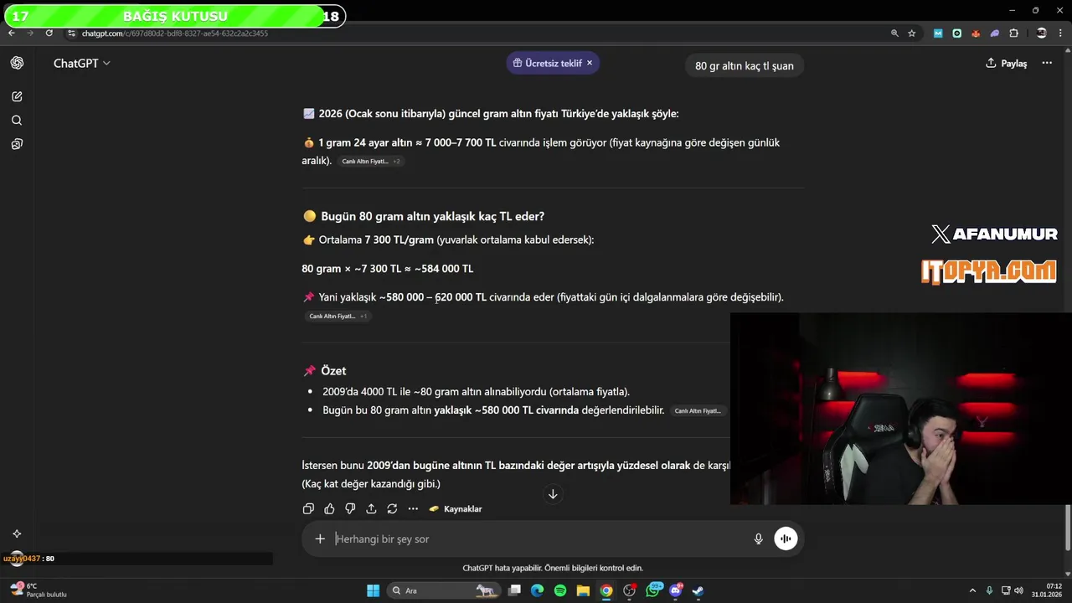Screen dimensions: 1072x603
Task: Bookmark this page with the star icon
Action: click(912, 33)
